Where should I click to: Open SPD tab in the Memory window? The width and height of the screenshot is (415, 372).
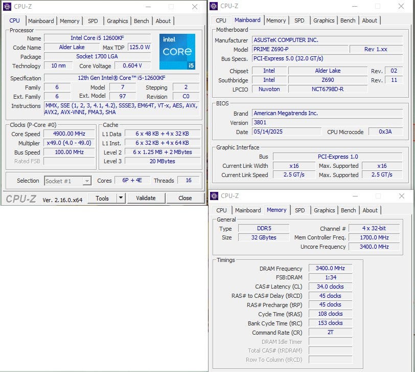pos(300,210)
